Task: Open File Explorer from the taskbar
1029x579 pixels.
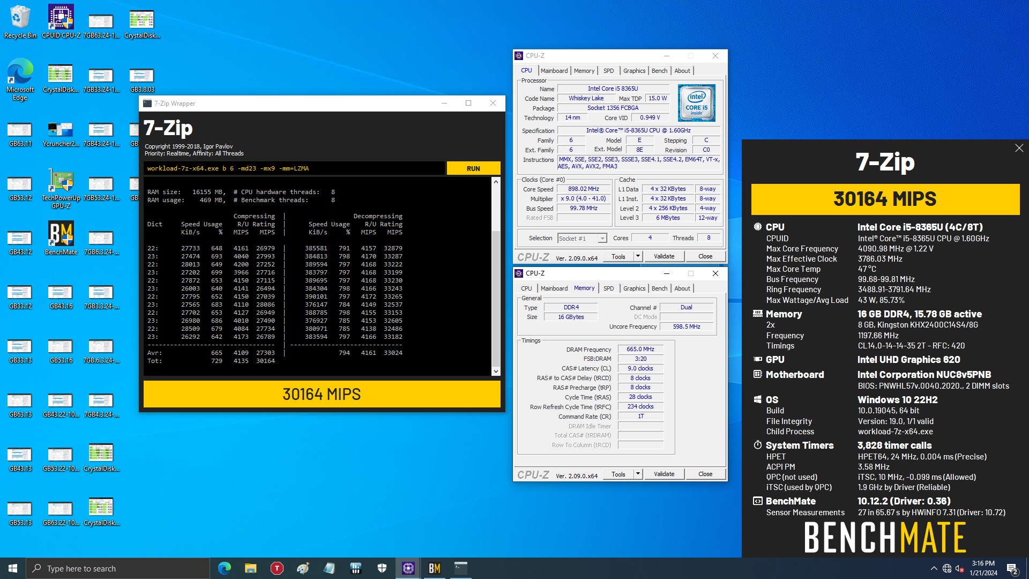Action: click(x=250, y=568)
